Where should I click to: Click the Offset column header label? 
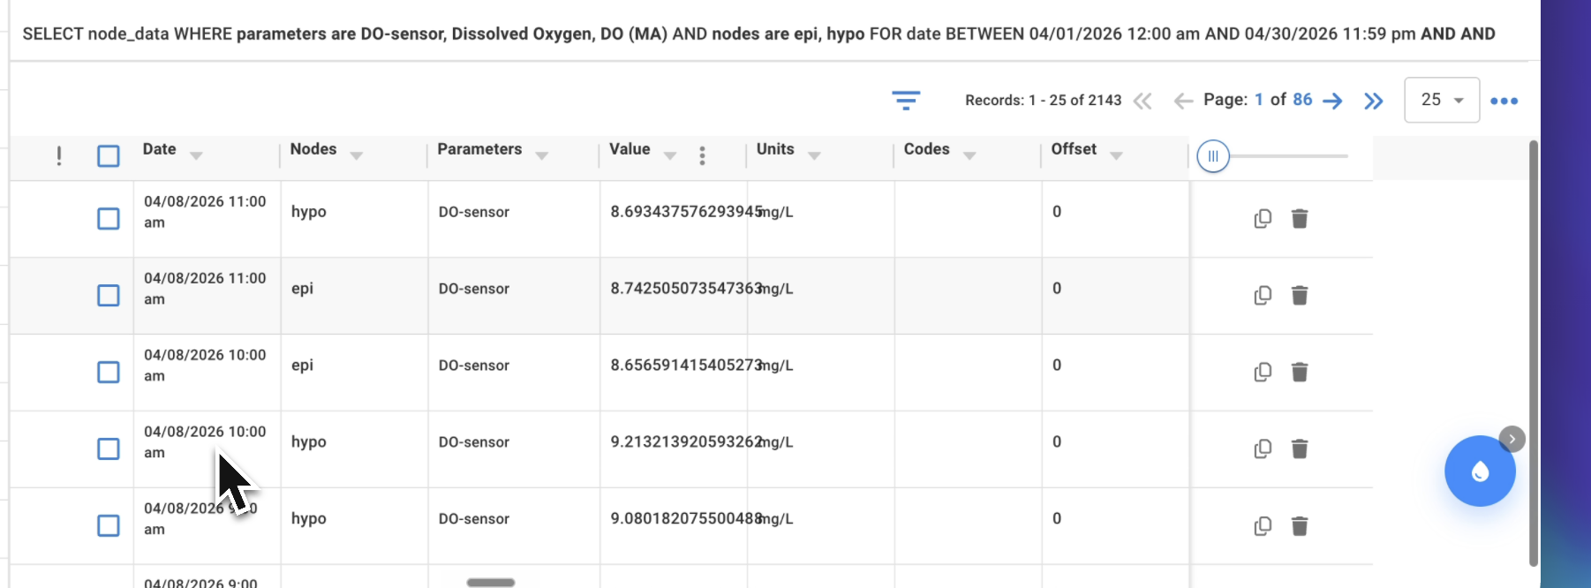pos(1074,149)
